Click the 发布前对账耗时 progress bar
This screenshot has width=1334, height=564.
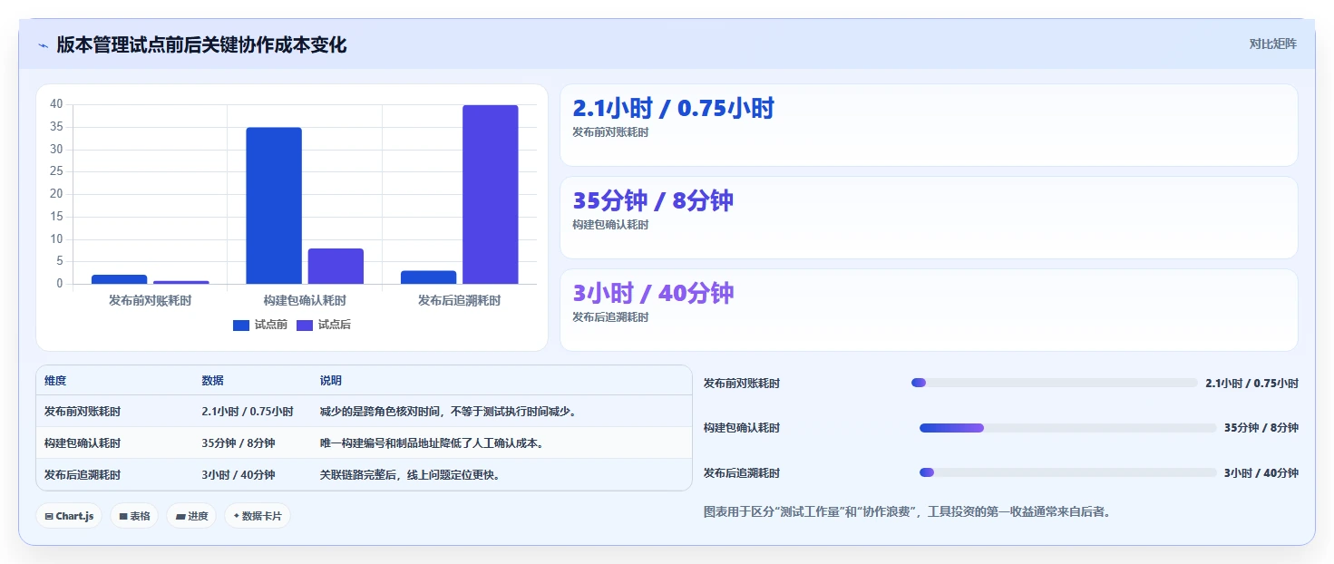point(1055,383)
